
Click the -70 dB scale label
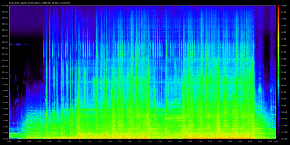pos(284,72)
